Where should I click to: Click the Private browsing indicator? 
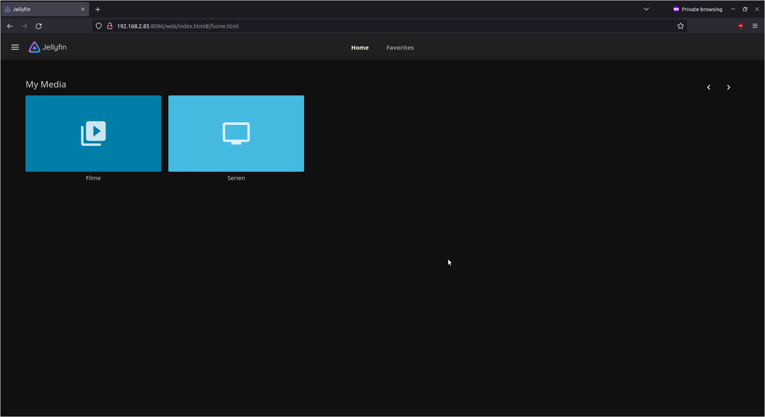698,9
